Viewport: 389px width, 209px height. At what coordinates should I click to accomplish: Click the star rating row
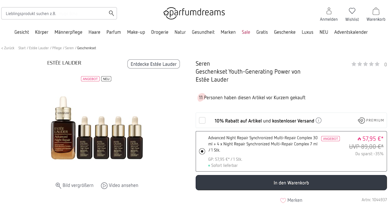[x=365, y=64]
